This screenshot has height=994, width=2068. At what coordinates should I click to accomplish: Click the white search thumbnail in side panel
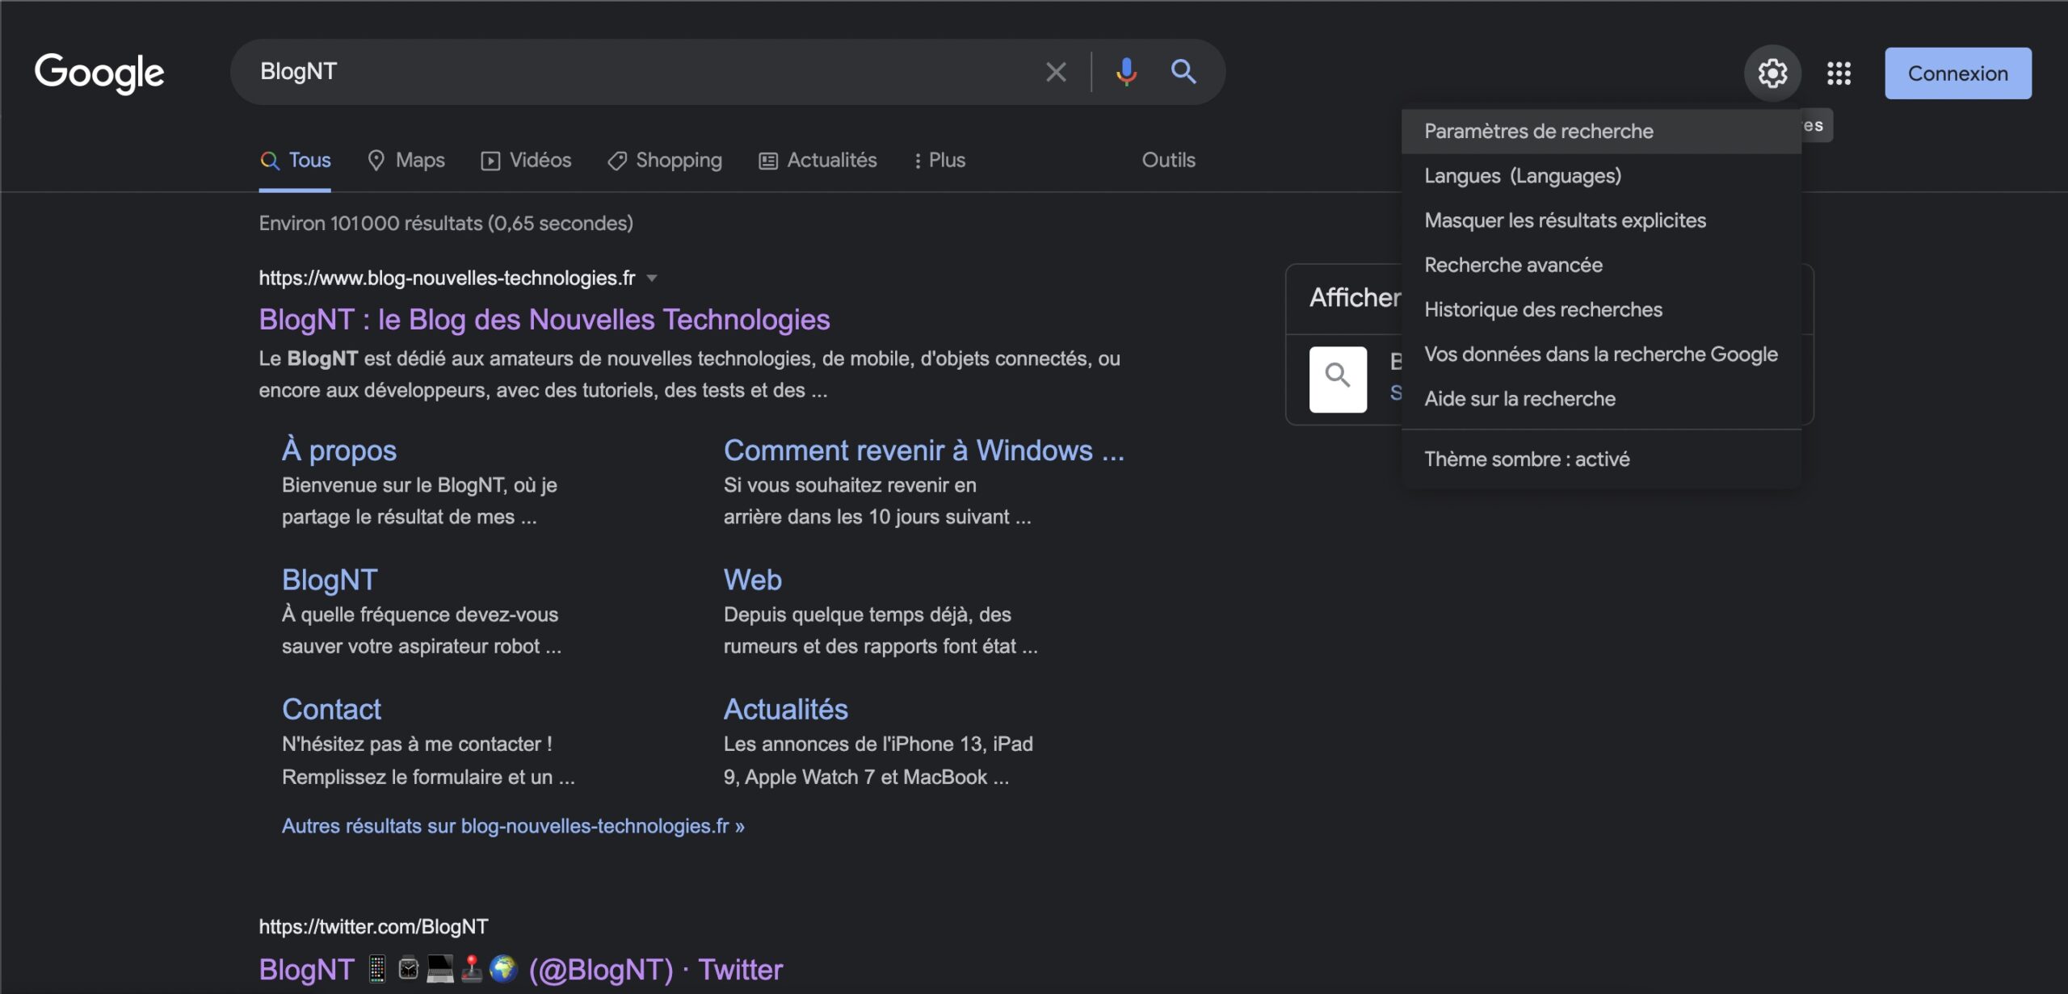[1338, 379]
